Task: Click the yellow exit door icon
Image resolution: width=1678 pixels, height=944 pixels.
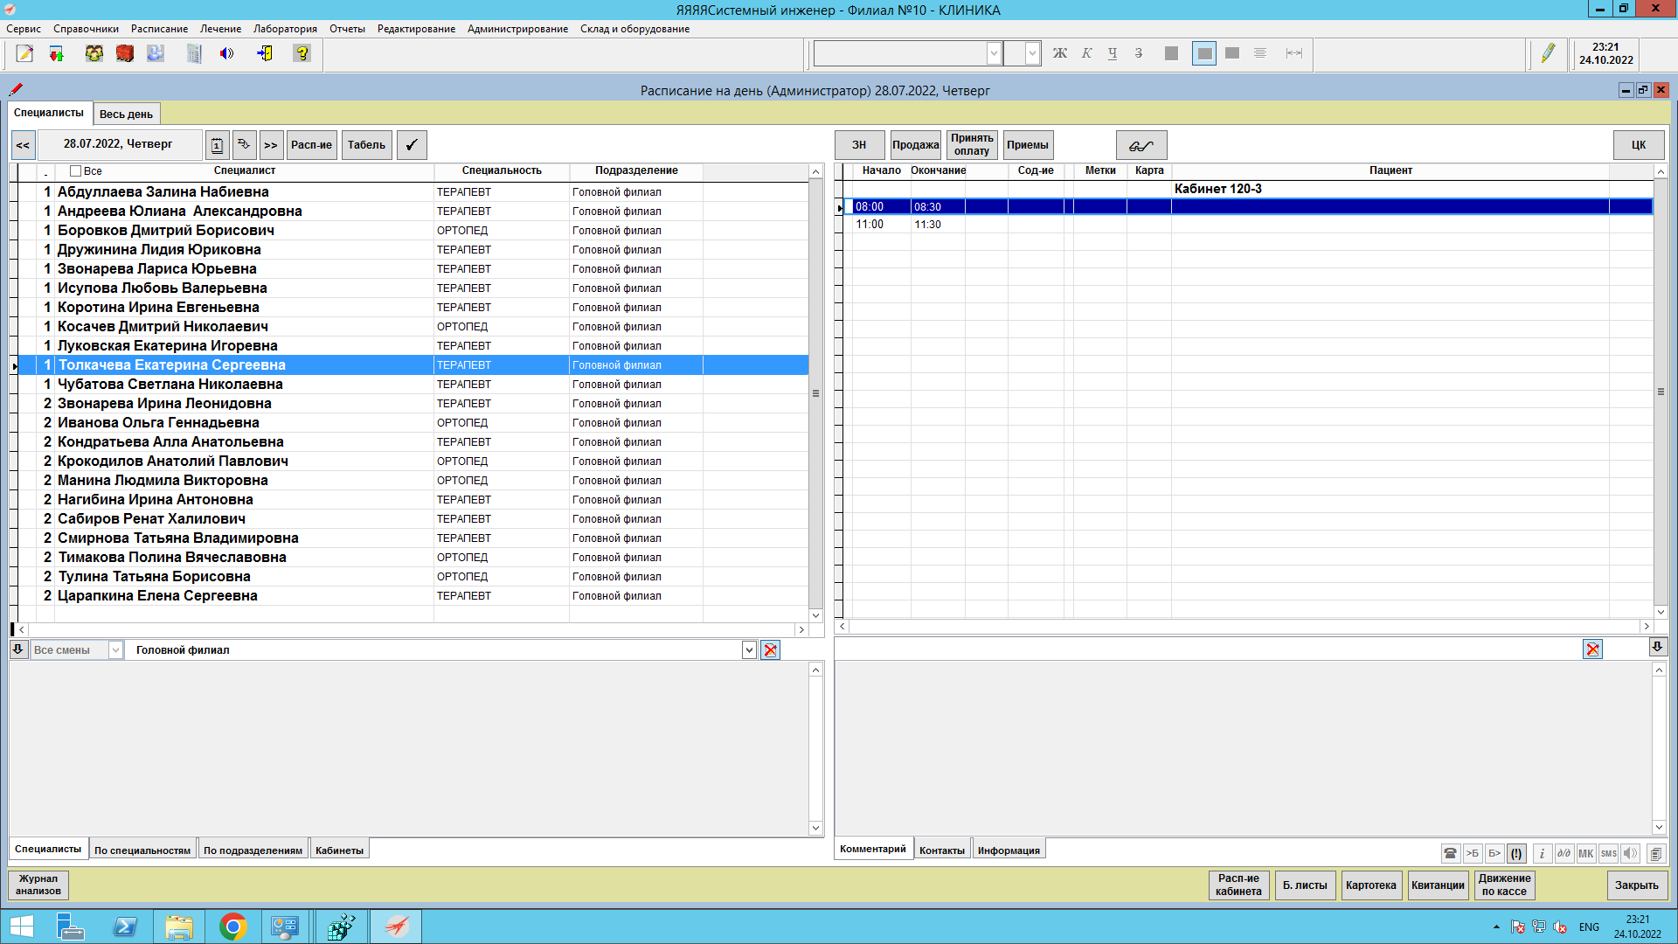Action: click(264, 54)
